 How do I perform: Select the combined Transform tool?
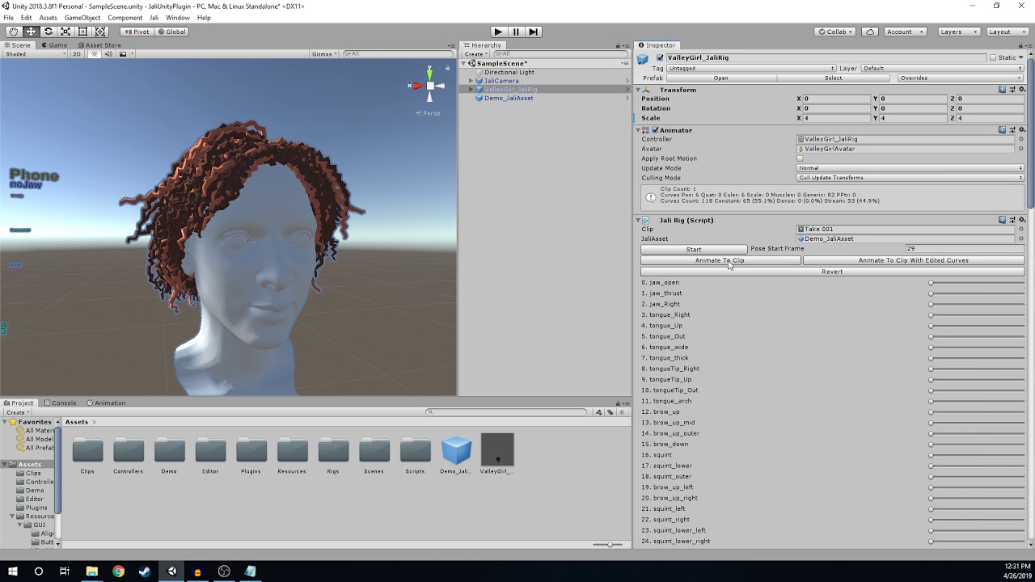[x=100, y=32]
